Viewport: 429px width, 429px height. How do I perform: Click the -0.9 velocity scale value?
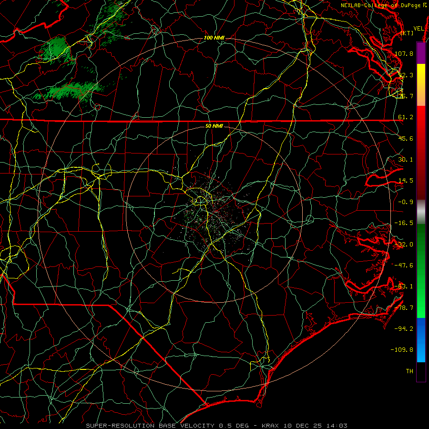[x=406, y=202]
